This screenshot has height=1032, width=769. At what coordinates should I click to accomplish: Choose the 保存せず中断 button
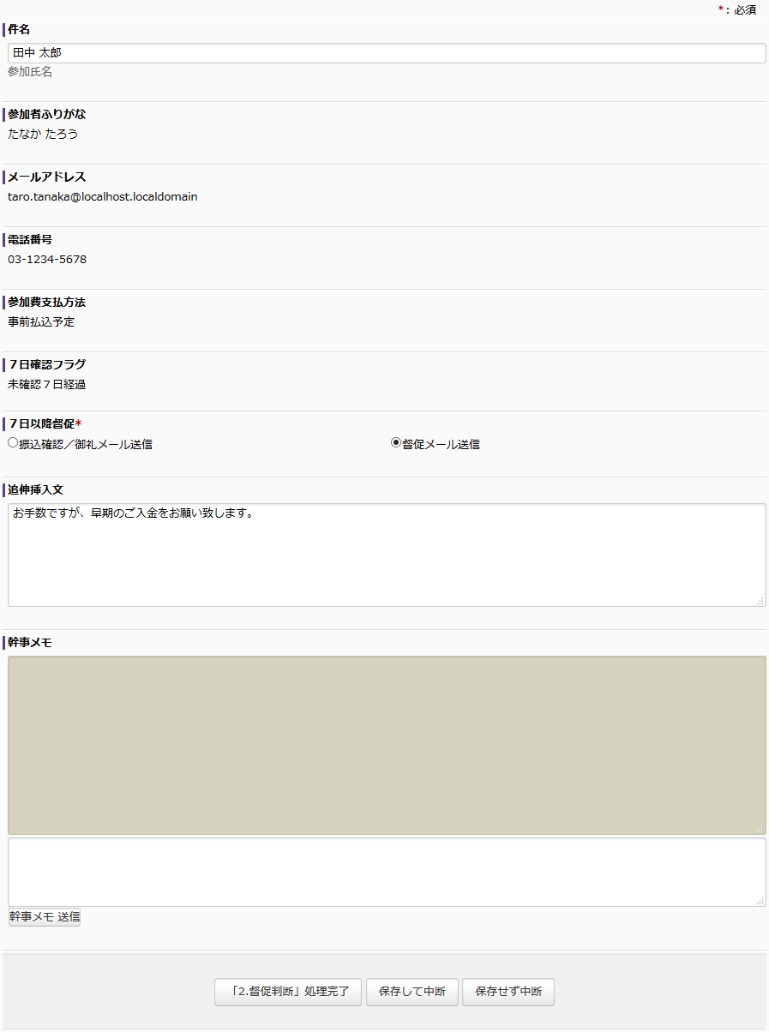click(x=508, y=992)
